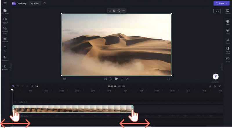Open the Effects panel

228,41
